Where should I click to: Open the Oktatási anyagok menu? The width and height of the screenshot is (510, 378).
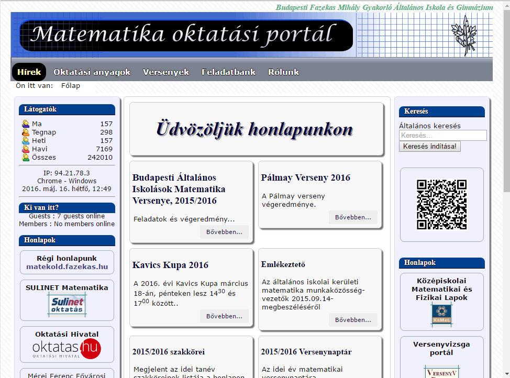[92, 72]
